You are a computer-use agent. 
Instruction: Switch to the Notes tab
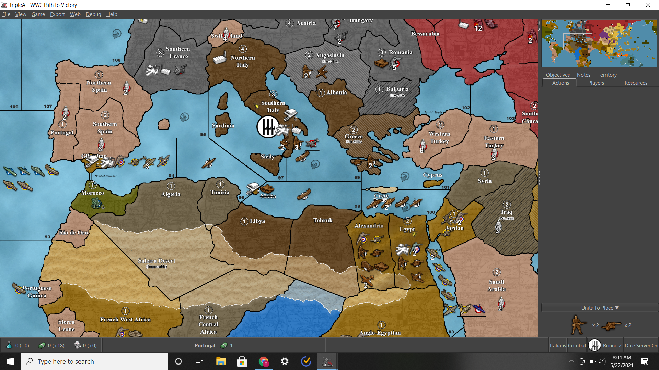(x=583, y=75)
